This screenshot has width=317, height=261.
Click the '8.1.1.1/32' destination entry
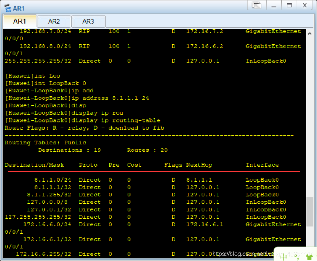tap(53, 187)
